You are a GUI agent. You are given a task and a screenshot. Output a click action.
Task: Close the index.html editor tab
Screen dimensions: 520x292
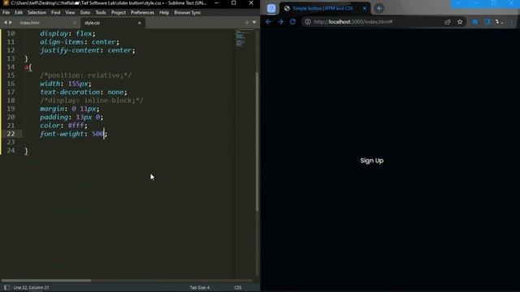(x=75, y=23)
